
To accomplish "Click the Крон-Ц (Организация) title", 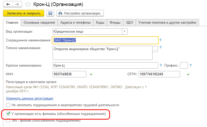I will tap(58, 4).
